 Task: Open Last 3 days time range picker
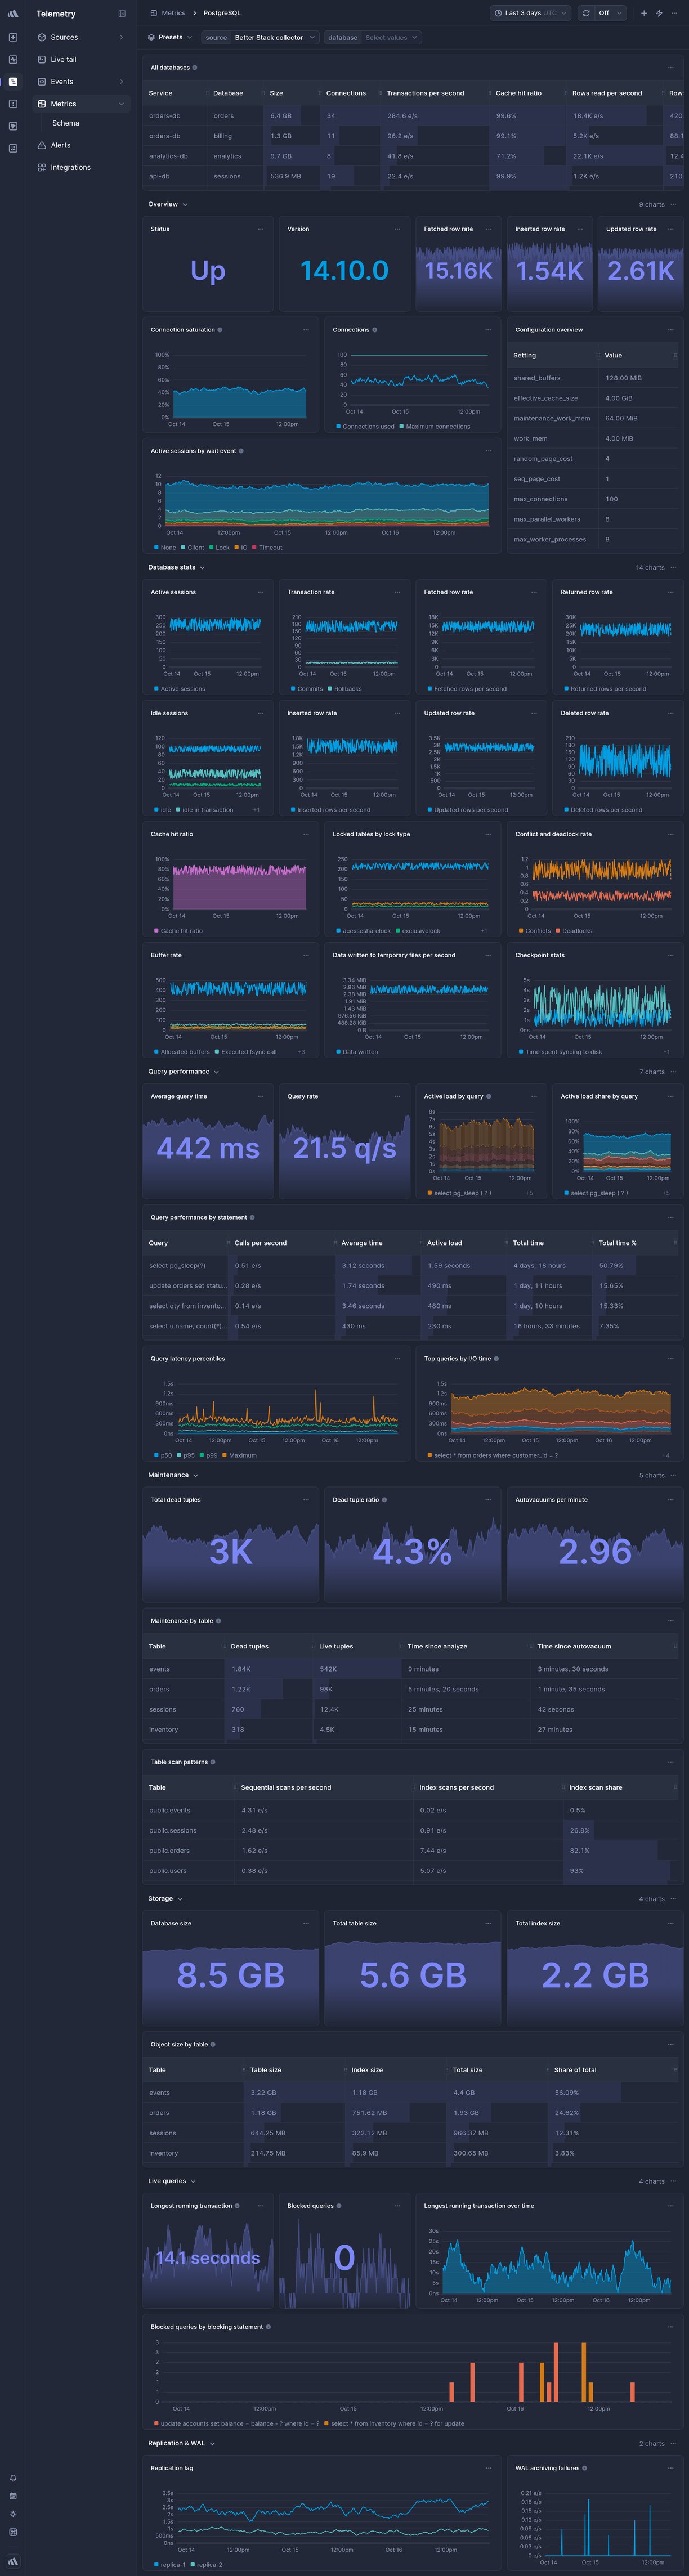click(x=530, y=13)
